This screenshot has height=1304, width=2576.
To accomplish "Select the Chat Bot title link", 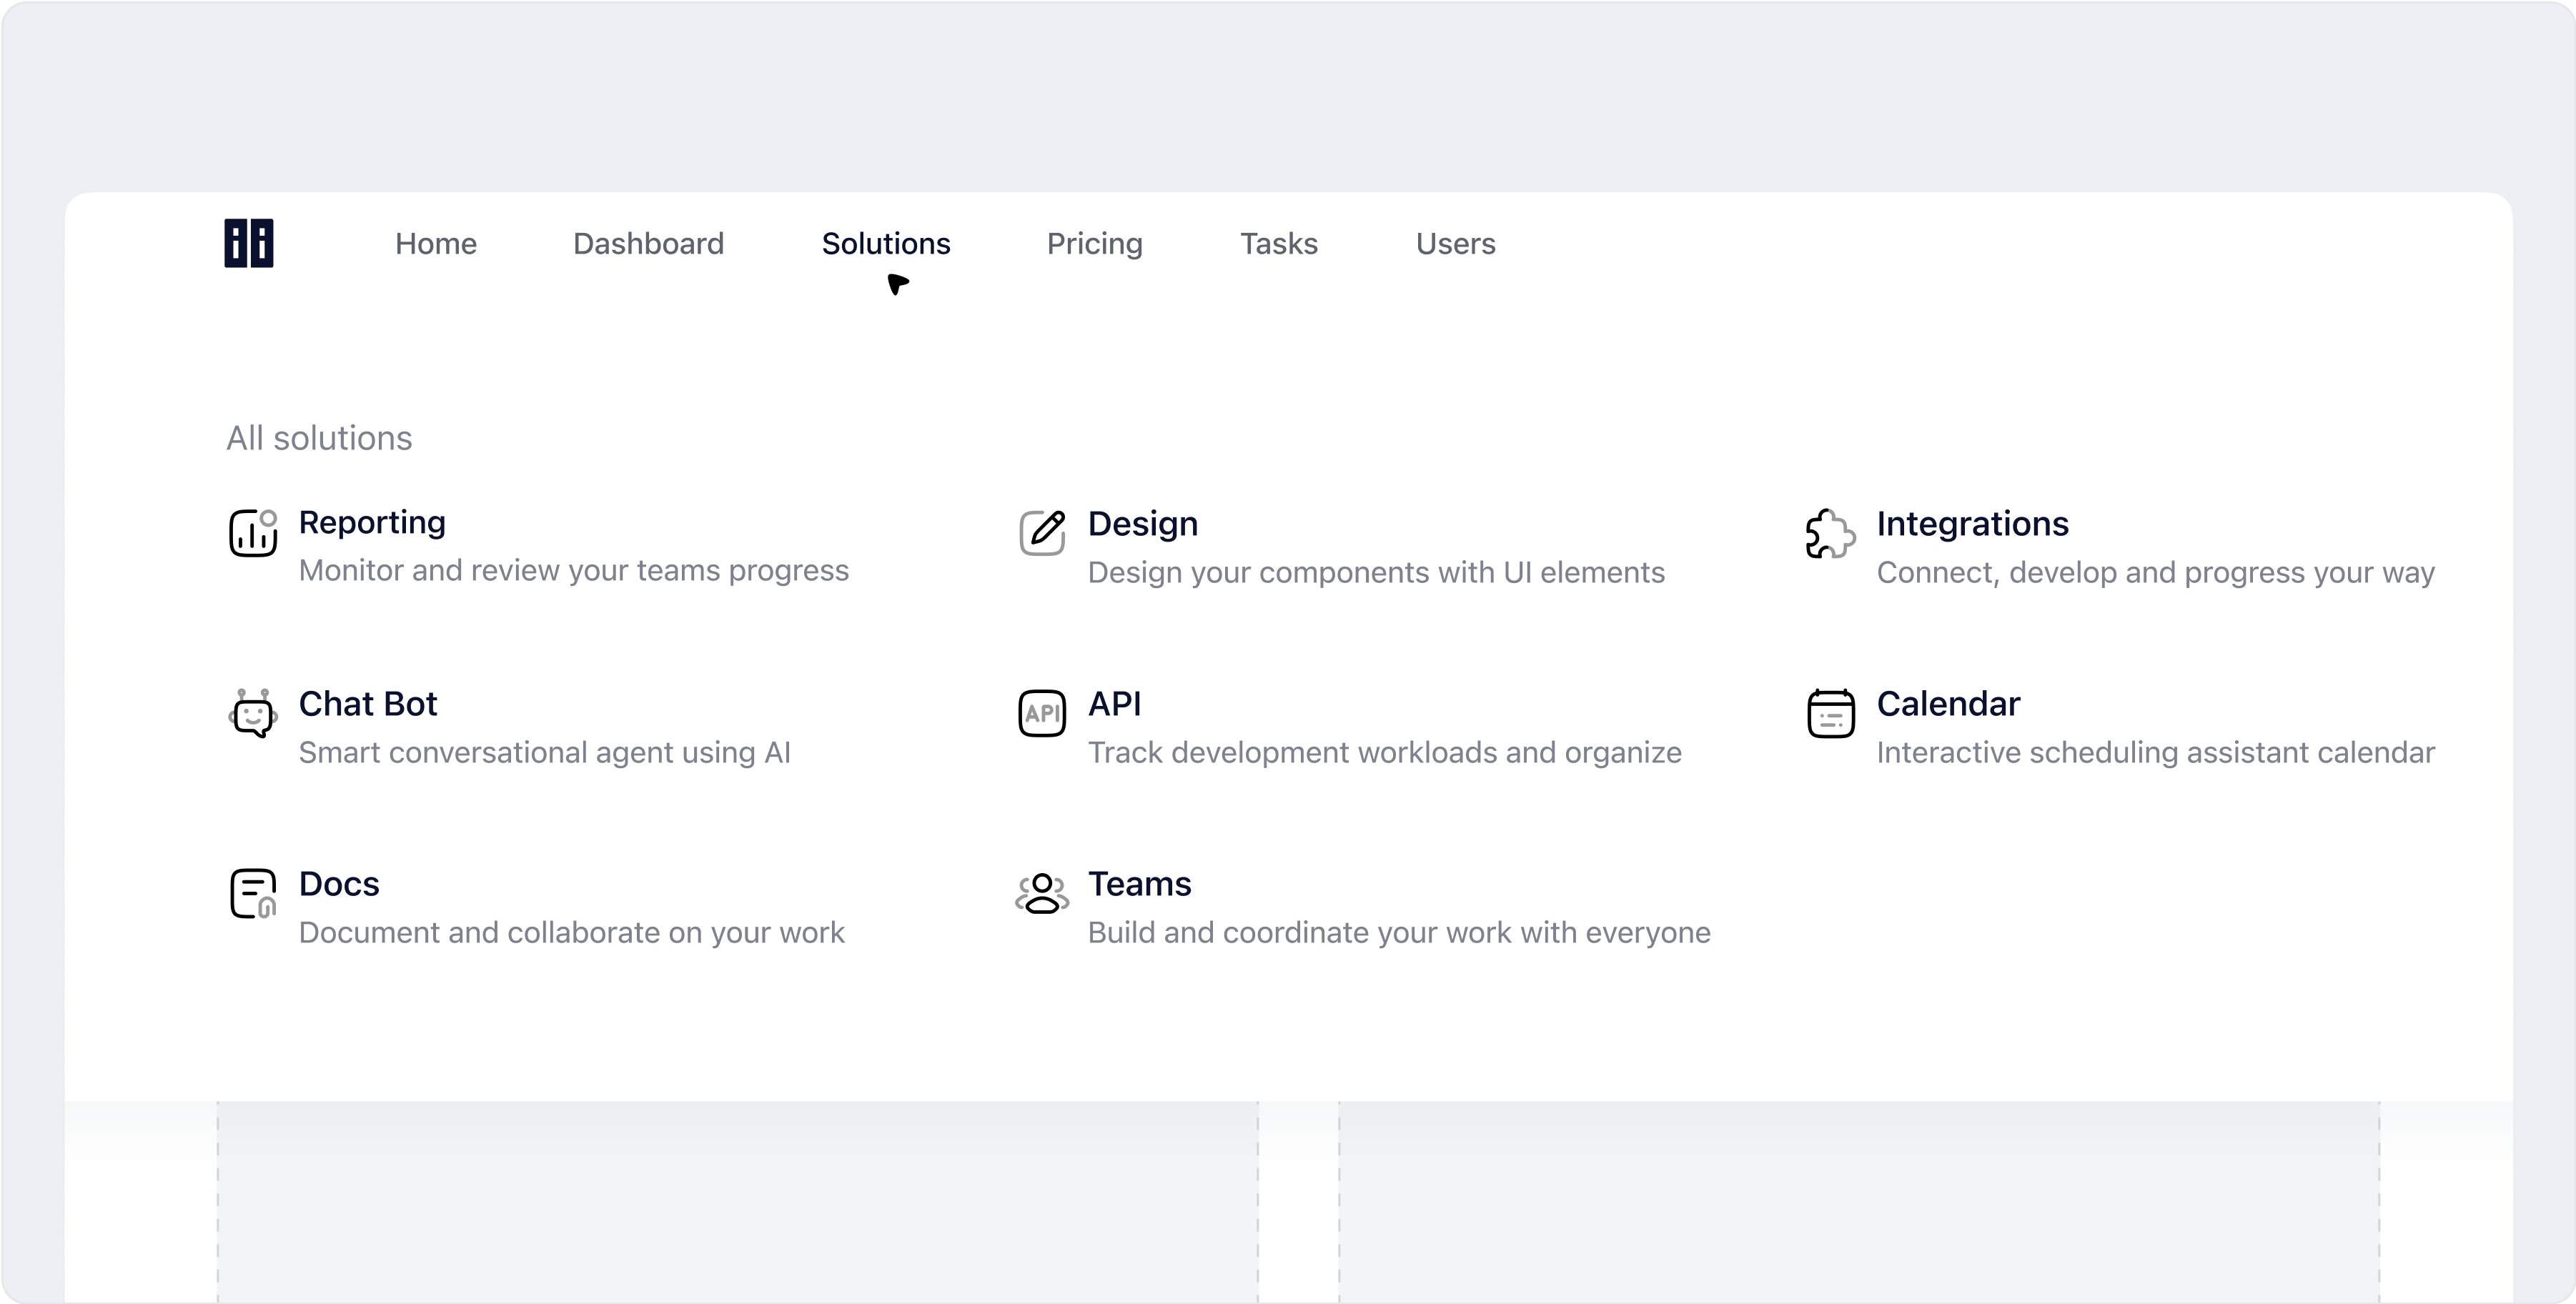I will [x=368, y=704].
